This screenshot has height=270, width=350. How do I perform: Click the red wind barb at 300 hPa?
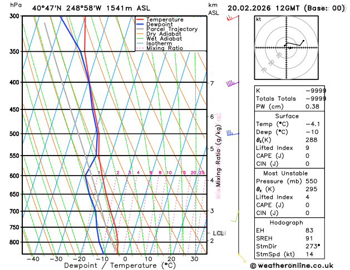(x=230, y=18)
